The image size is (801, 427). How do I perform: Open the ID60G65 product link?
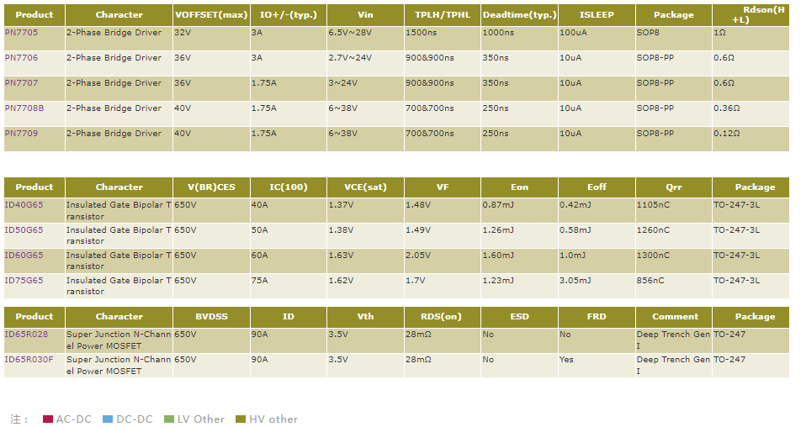point(24,255)
